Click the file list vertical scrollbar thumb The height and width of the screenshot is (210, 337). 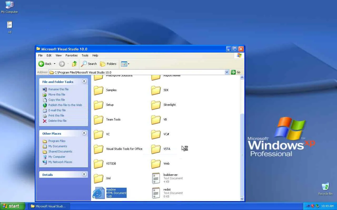point(242,155)
